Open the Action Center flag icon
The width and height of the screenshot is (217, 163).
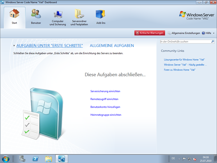pos(184,159)
